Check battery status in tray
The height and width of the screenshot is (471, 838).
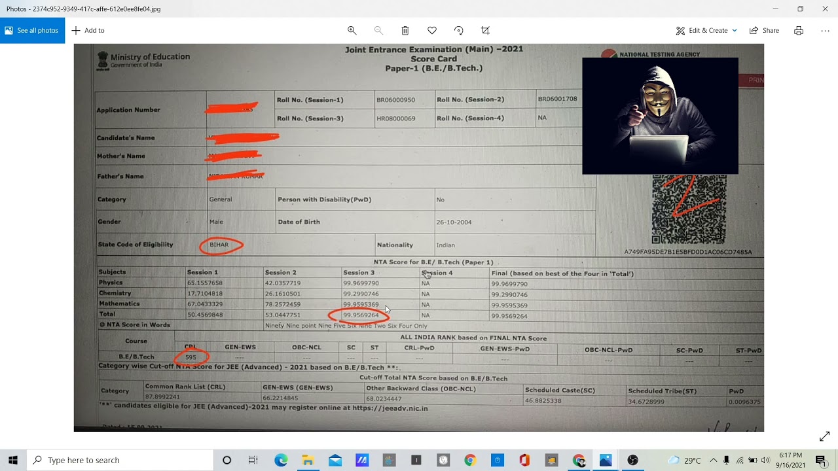coord(753,460)
